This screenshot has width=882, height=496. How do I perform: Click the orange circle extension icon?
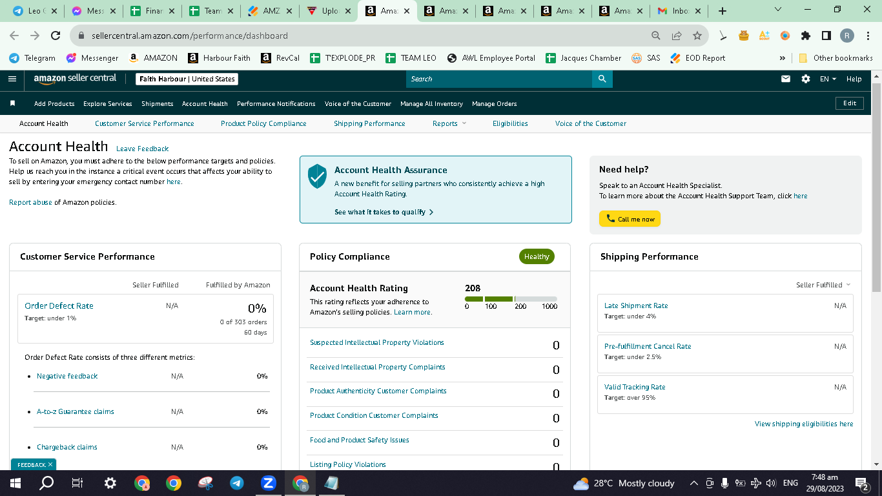[785, 36]
